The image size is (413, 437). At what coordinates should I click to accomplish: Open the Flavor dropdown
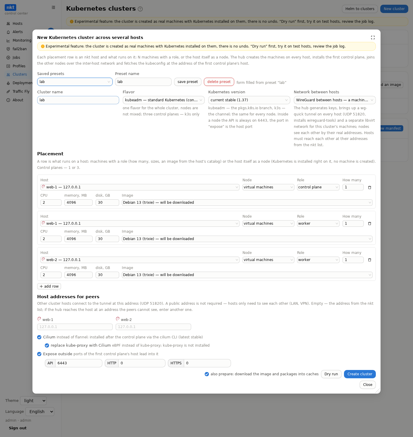tap(164, 100)
